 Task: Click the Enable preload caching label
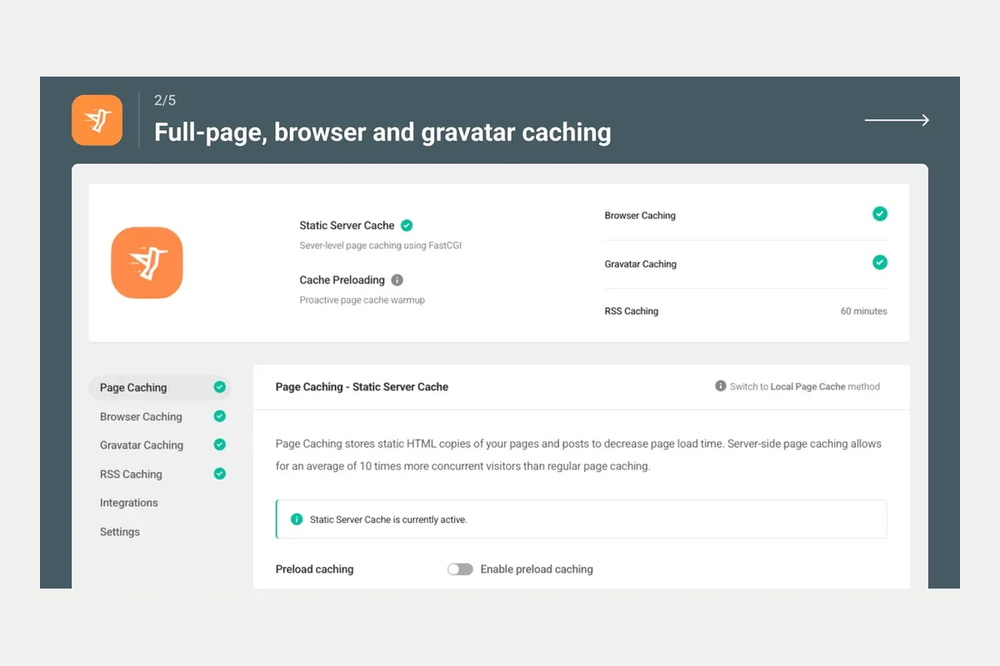[x=537, y=569]
